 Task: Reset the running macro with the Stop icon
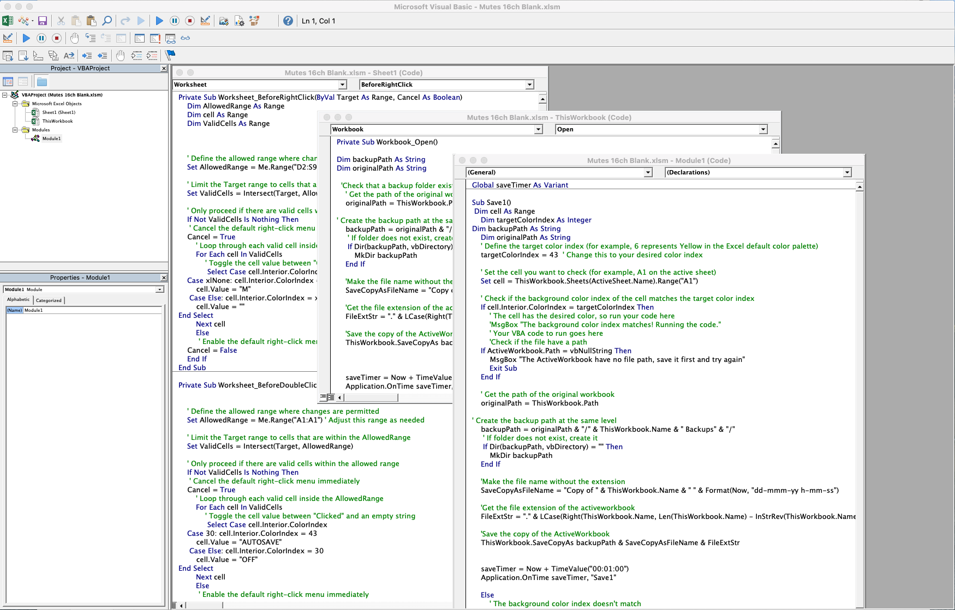pyautogui.click(x=189, y=21)
